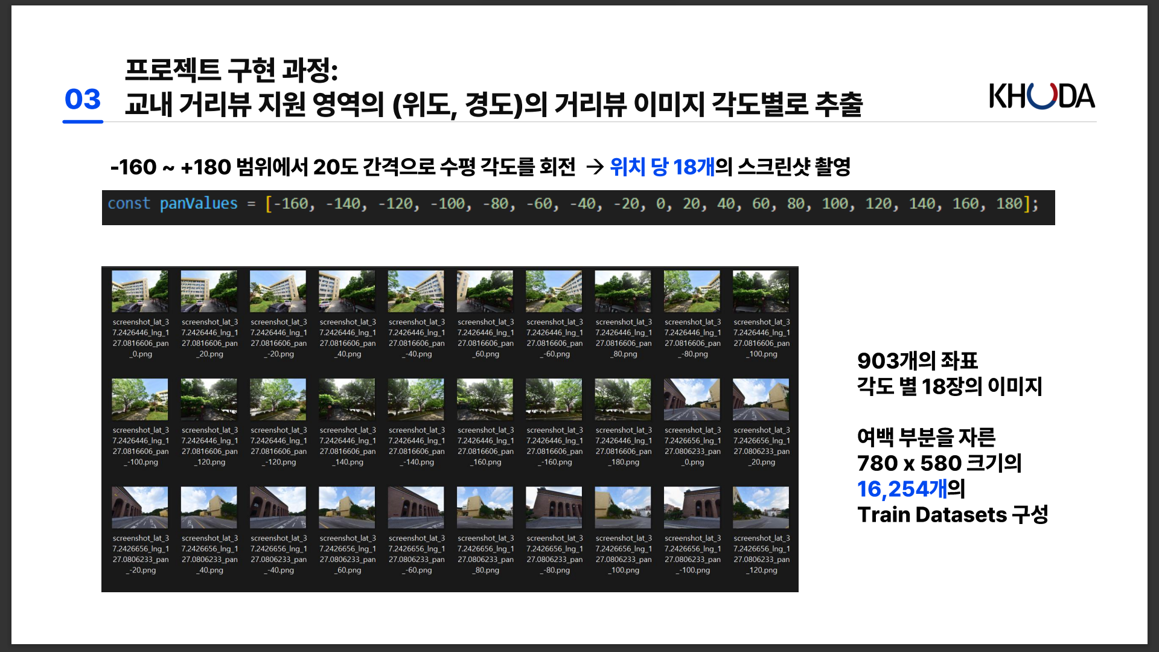Viewport: 1159px width, 652px height.
Task: Select the 7.2426446 pan_40.png file thumbnail
Action: [347, 292]
